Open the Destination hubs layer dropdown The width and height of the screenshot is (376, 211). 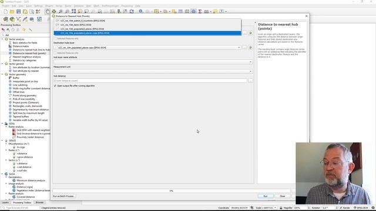(147, 47)
